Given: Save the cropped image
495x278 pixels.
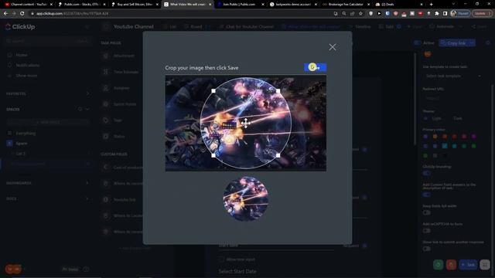Looking at the screenshot, I should click(316, 67).
